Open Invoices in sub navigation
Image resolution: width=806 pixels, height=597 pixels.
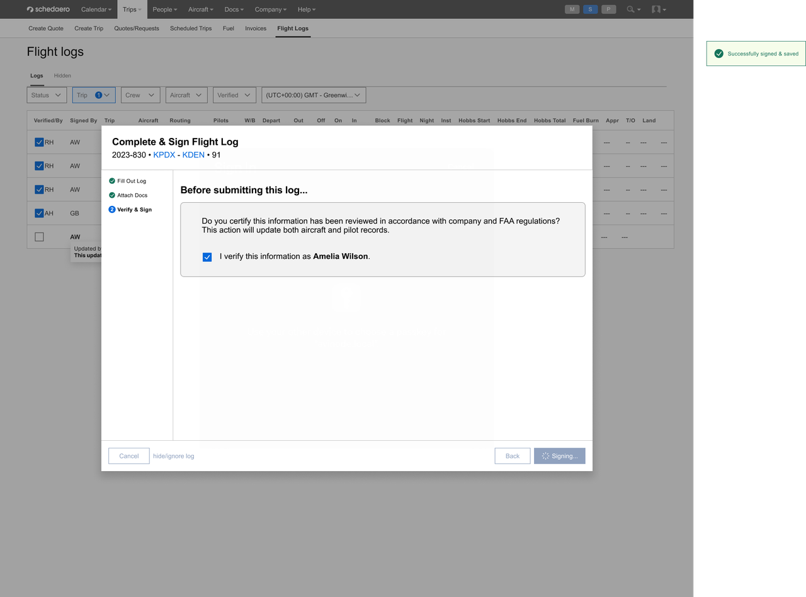(x=256, y=28)
